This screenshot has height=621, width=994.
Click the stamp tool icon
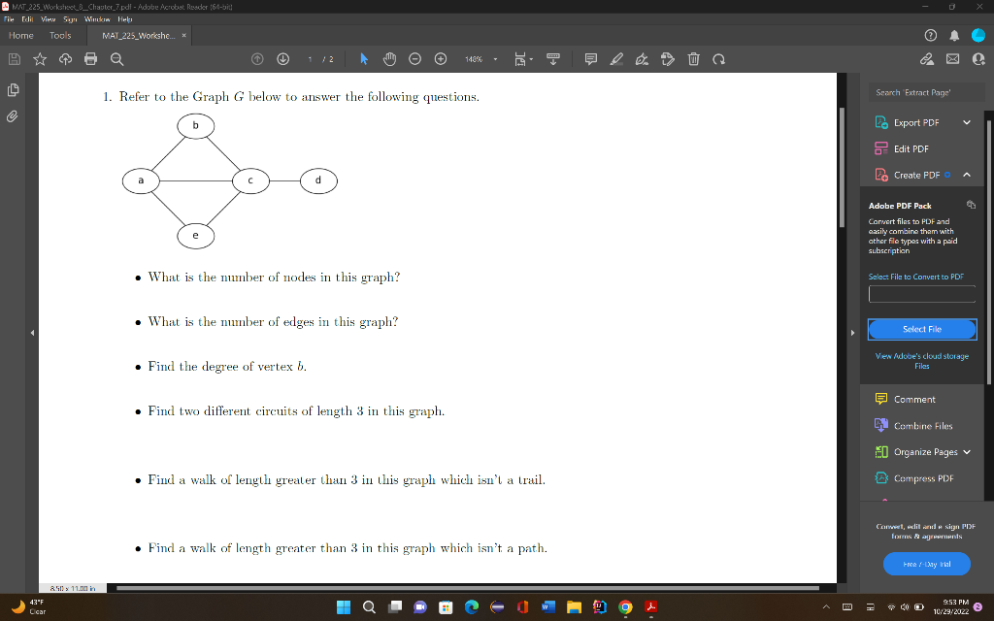tap(668, 59)
